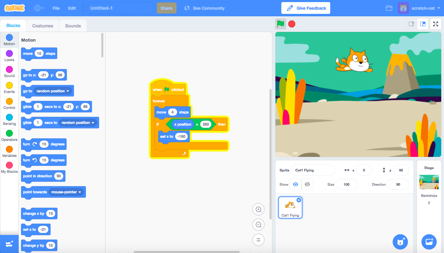This screenshot has height=253, width=444.
Task: Switch to small stage layout
Action: pyautogui.click(x=411, y=24)
